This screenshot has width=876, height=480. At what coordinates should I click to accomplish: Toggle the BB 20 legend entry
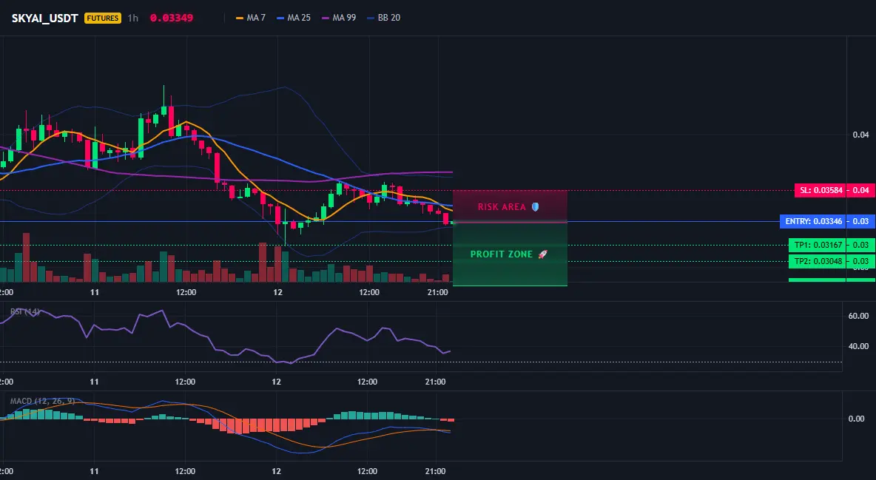[x=384, y=18]
